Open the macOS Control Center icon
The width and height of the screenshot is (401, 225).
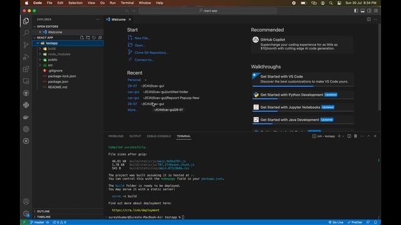click(x=339, y=2)
